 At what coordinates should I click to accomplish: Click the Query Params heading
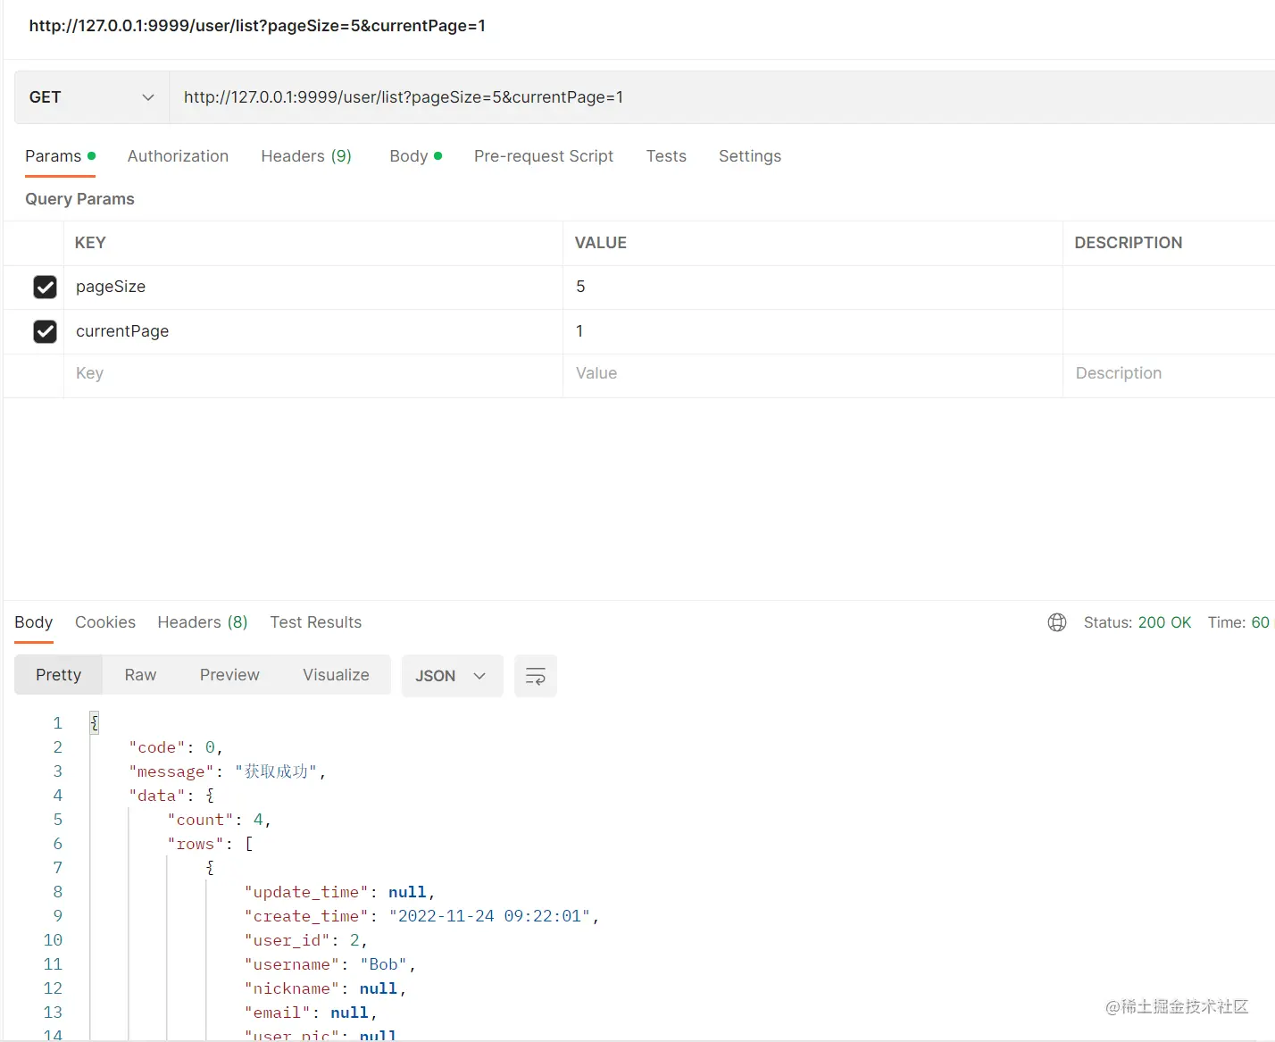(79, 199)
